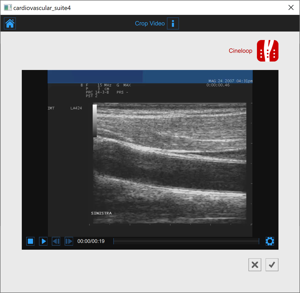Screen dimensions: 300x293
Task: Play the ultrasound cineloop
Action: pos(43,241)
